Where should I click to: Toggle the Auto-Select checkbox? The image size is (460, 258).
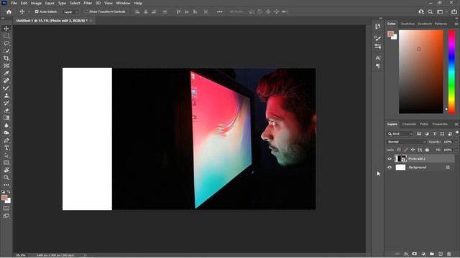pyautogui.click(x=37, y=11)
